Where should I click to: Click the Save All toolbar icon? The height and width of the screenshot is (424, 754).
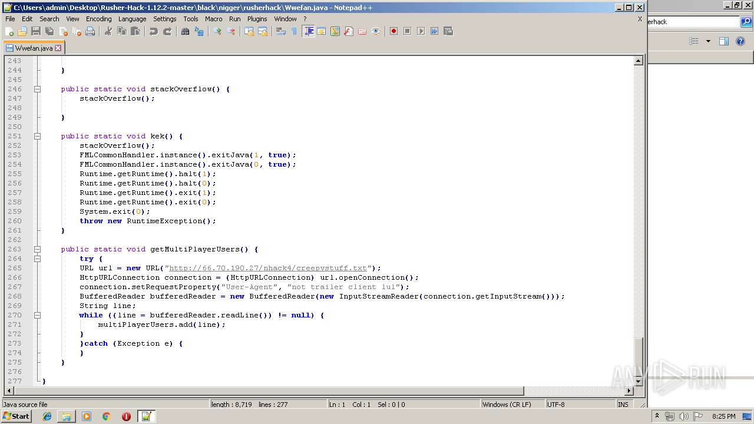tap(49, 31)
